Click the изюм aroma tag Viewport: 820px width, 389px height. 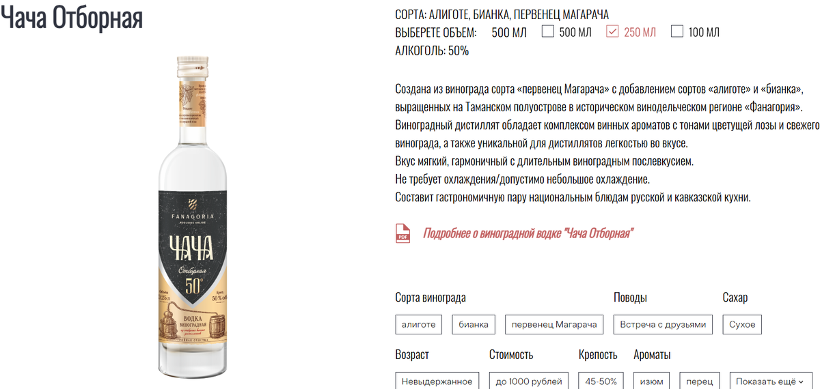pos(652,381)
